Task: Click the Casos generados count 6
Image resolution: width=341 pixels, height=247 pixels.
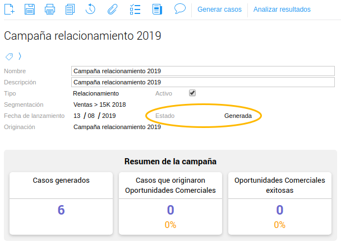Action: [x=61, y=210]
